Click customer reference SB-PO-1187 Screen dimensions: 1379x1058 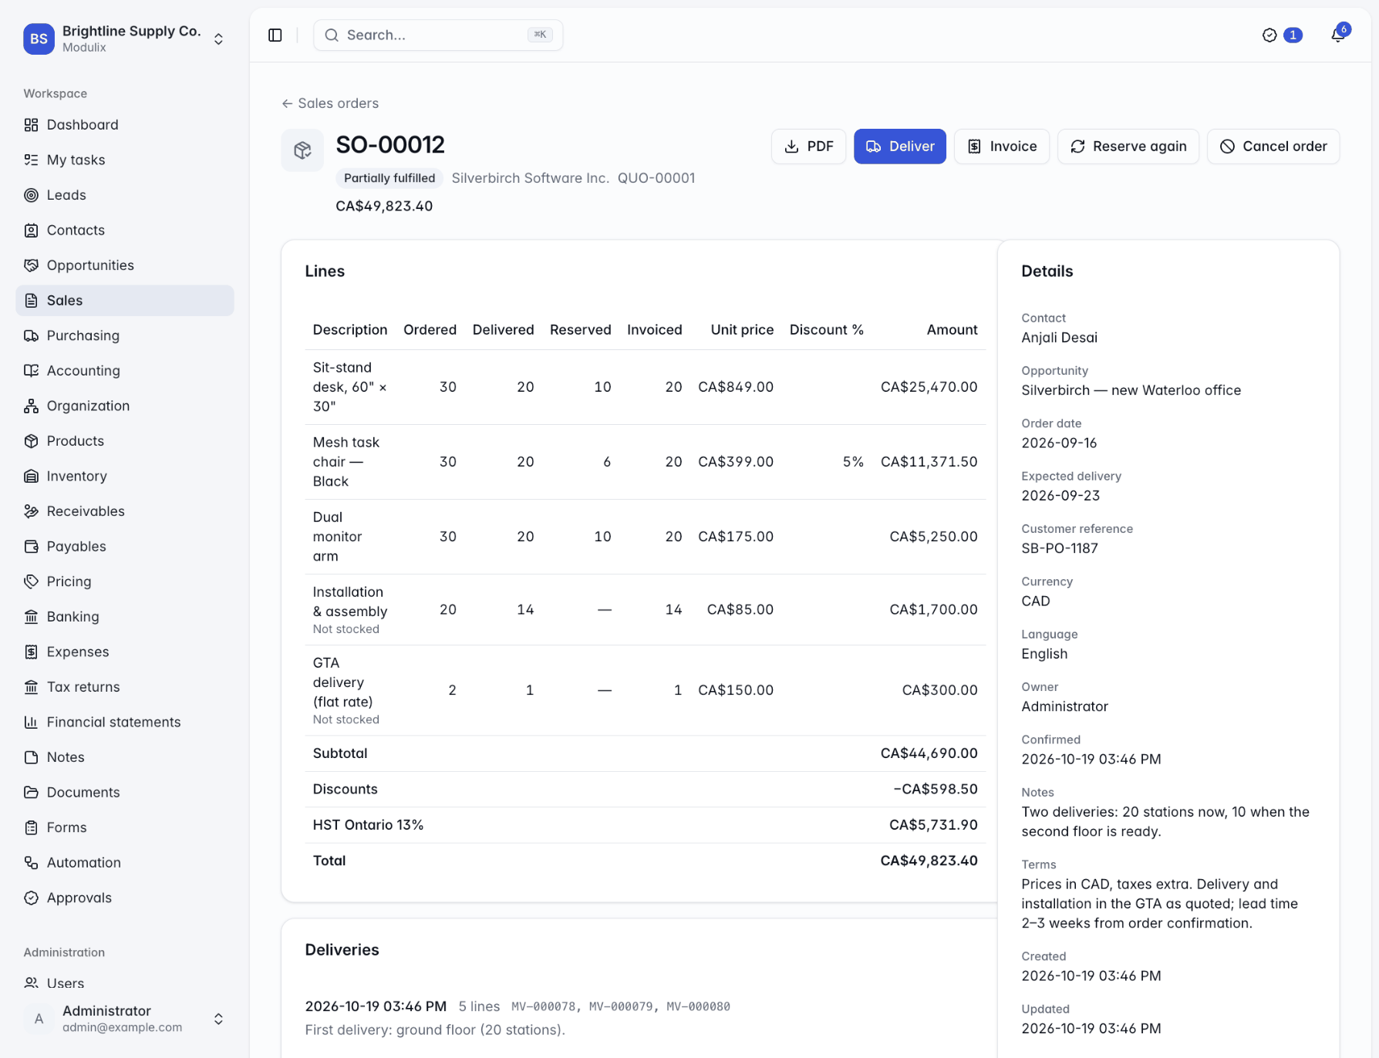[1060, 548]
